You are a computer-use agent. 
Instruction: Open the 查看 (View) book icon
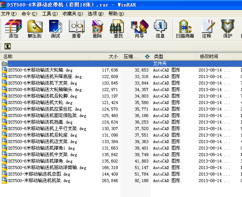76,29
